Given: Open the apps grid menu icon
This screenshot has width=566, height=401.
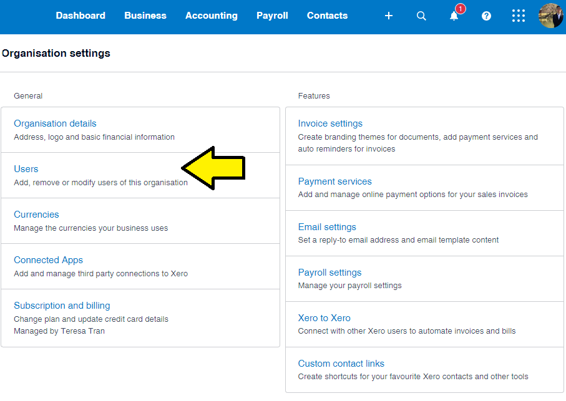Looking at the screenshot, I should 519,16.
